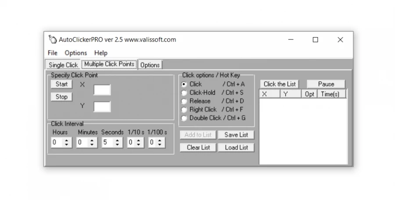Image resolution: width=395 pixels, height=200 pixels.
Task: Click the Start button
Action: 61,84
